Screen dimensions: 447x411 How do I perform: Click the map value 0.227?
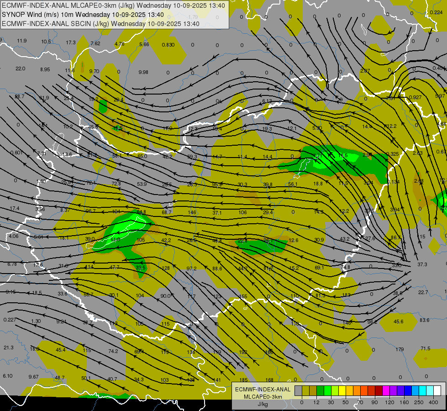point(10,320)
